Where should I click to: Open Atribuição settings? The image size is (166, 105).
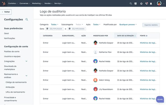click(x=10, y=87)
